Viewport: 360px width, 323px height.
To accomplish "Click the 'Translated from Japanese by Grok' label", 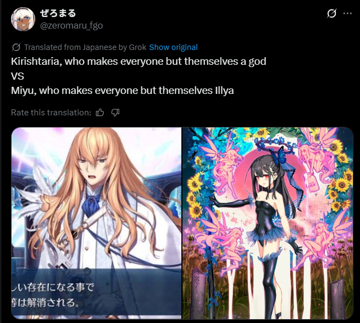I will pos(85,47).
